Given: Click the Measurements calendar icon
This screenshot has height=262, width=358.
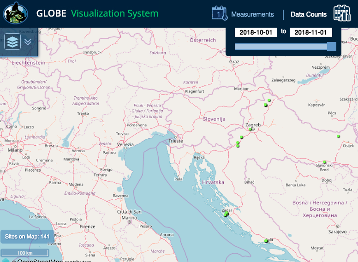Looking at the screenshot, I should coord(220,14).
